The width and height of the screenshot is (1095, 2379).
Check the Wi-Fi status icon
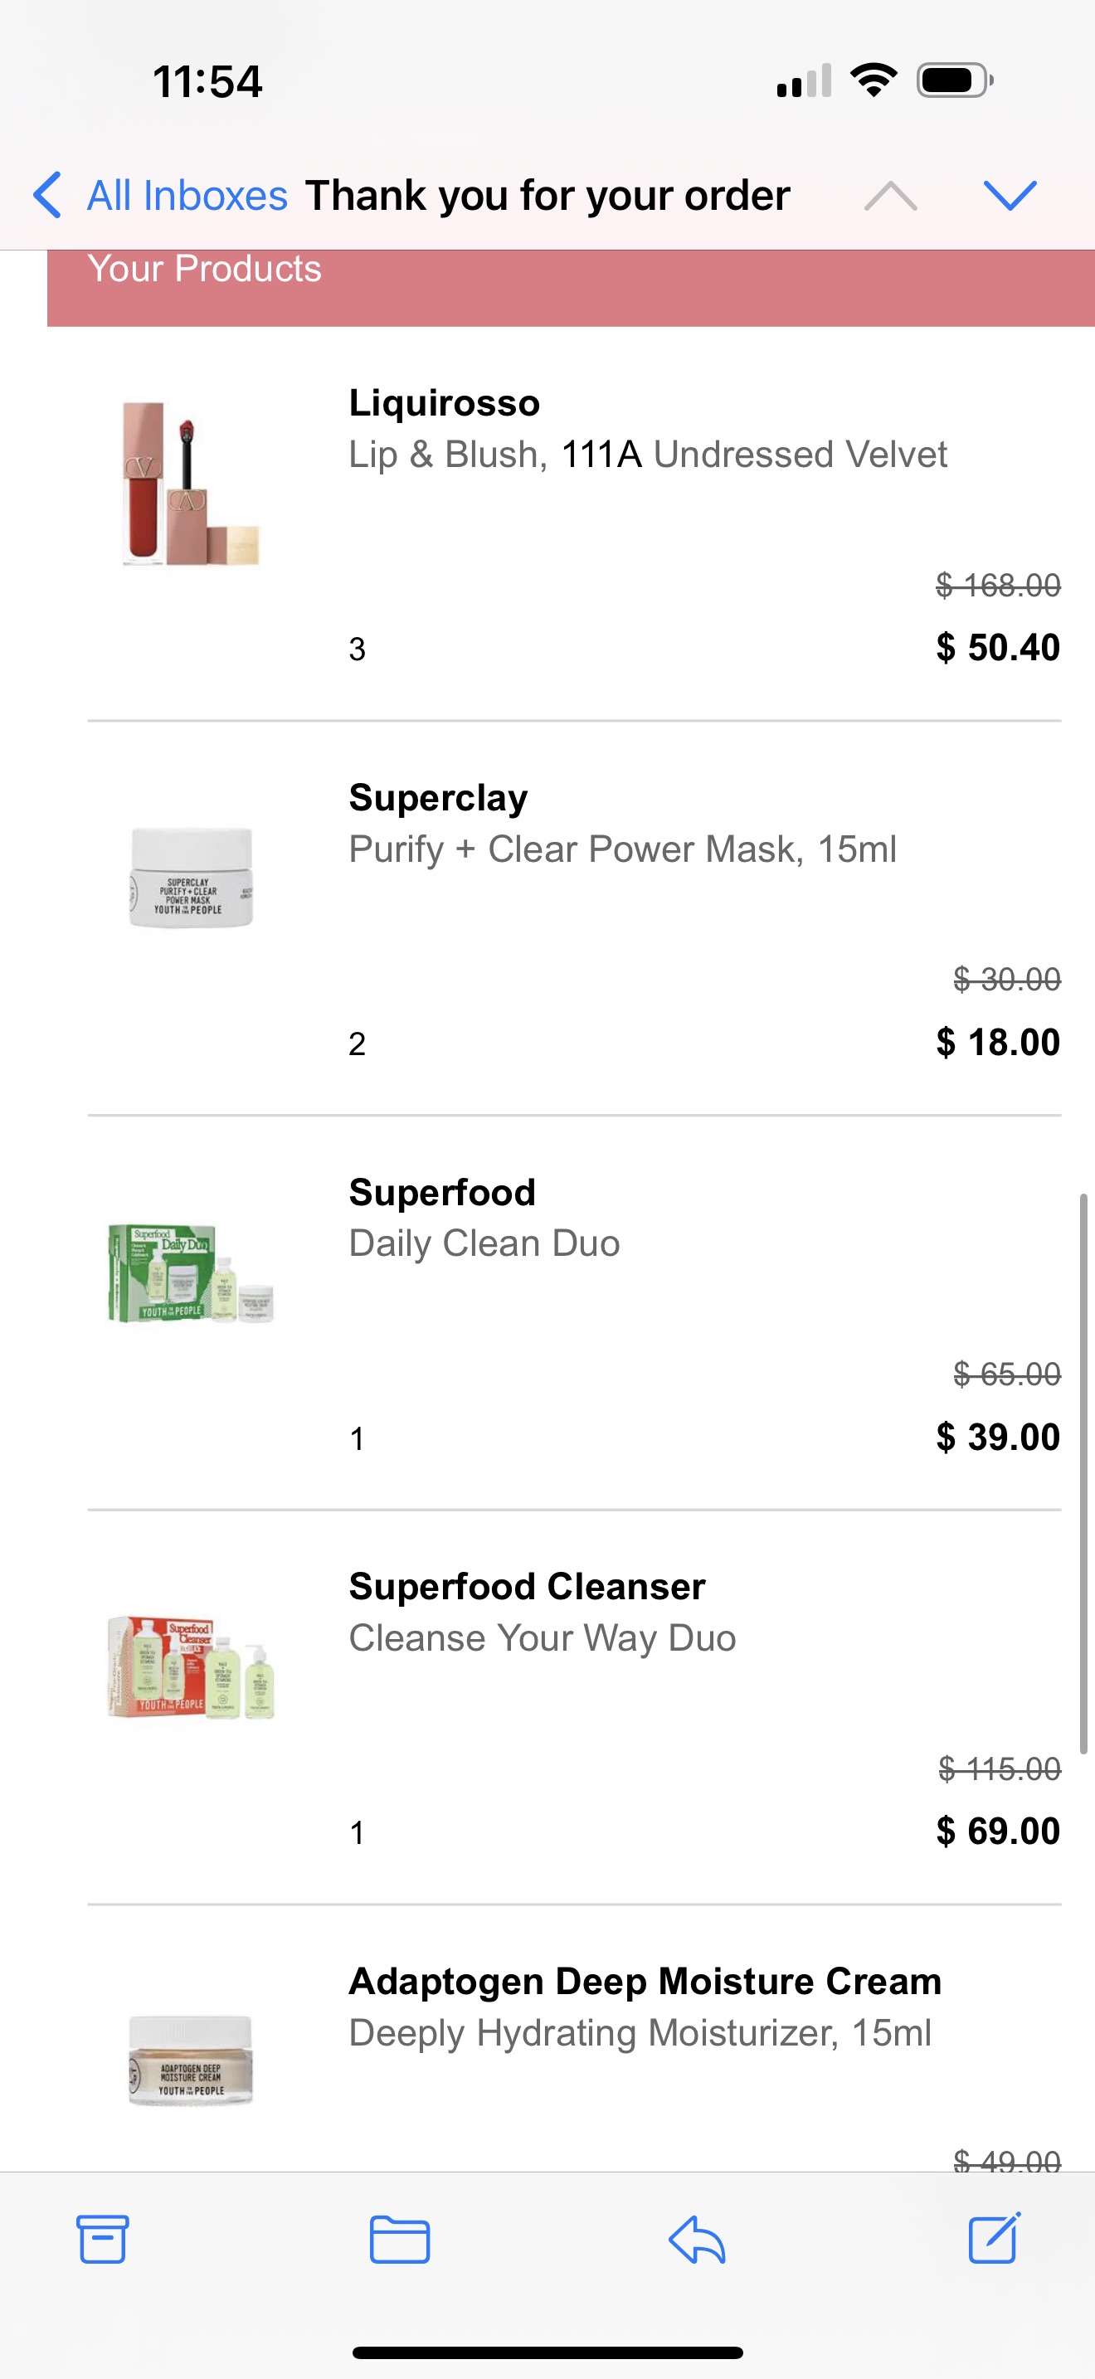click(874, 80)
